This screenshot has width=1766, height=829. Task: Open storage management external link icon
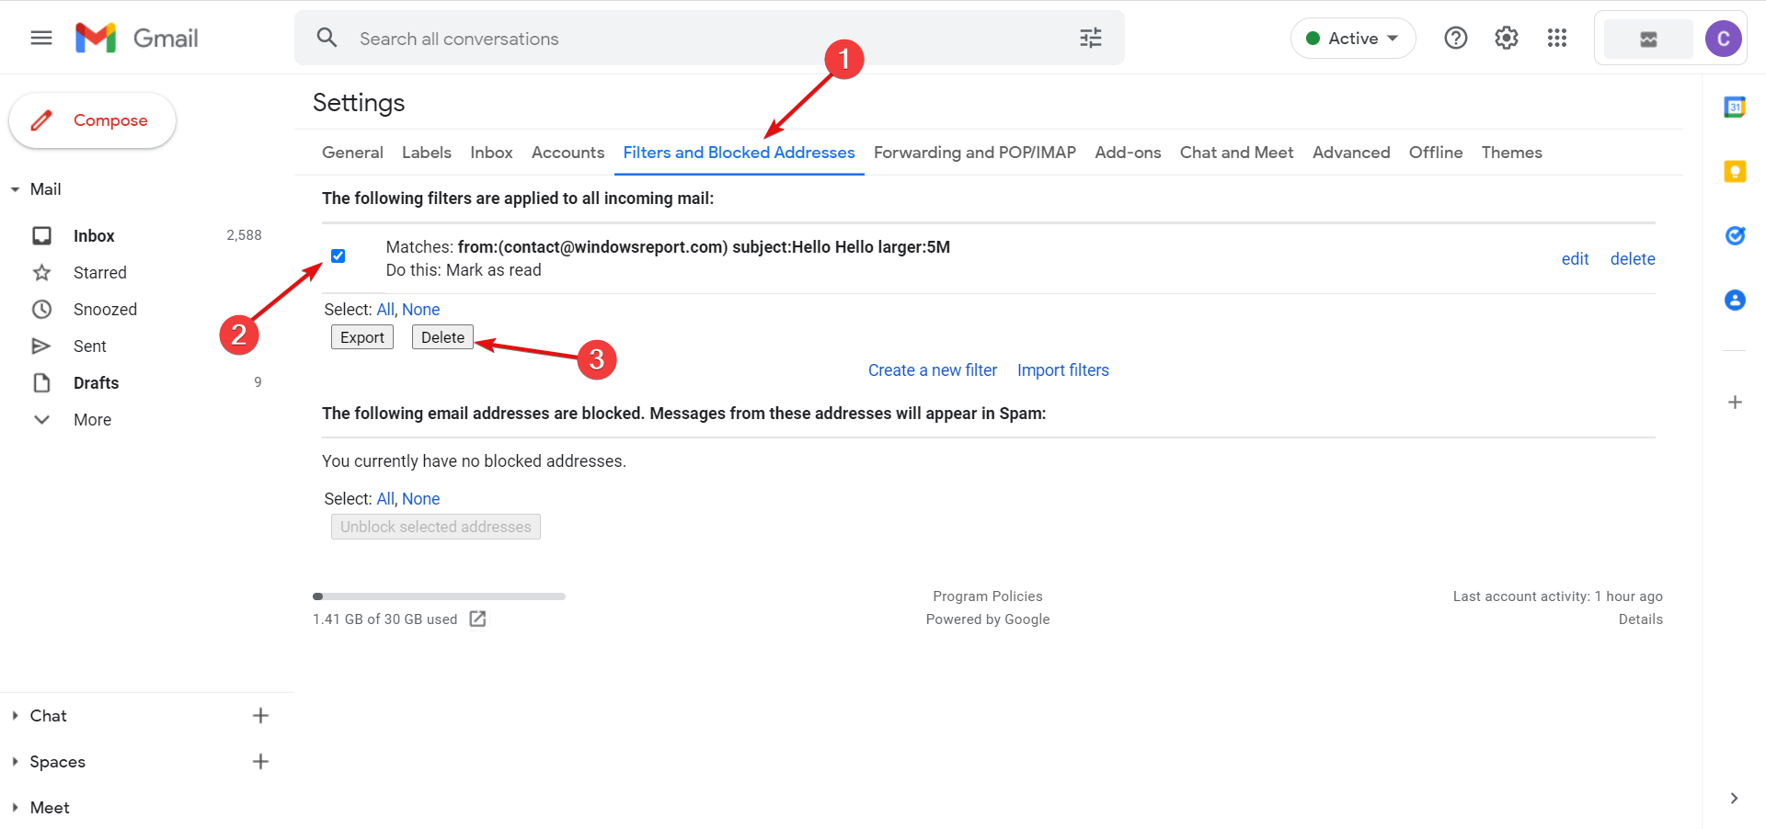[x=477, y=619]
